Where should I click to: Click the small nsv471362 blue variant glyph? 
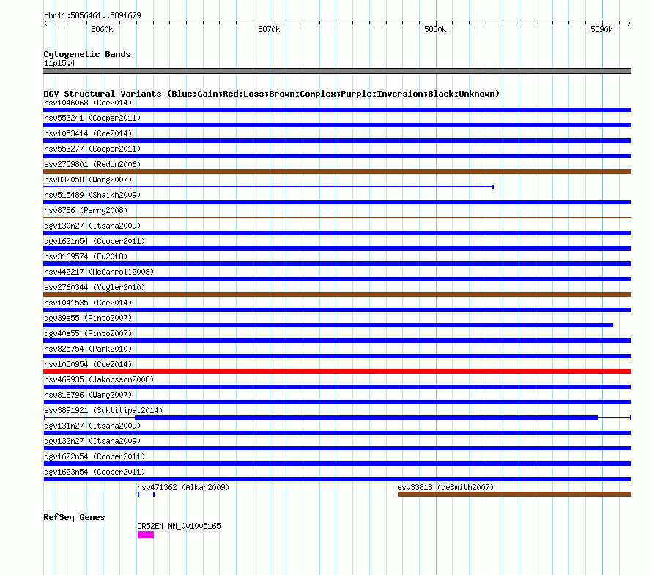(x=146, y=494)
